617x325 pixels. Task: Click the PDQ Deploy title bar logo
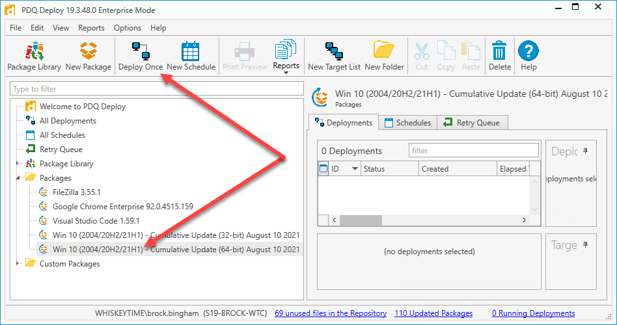tap(10, 10)
